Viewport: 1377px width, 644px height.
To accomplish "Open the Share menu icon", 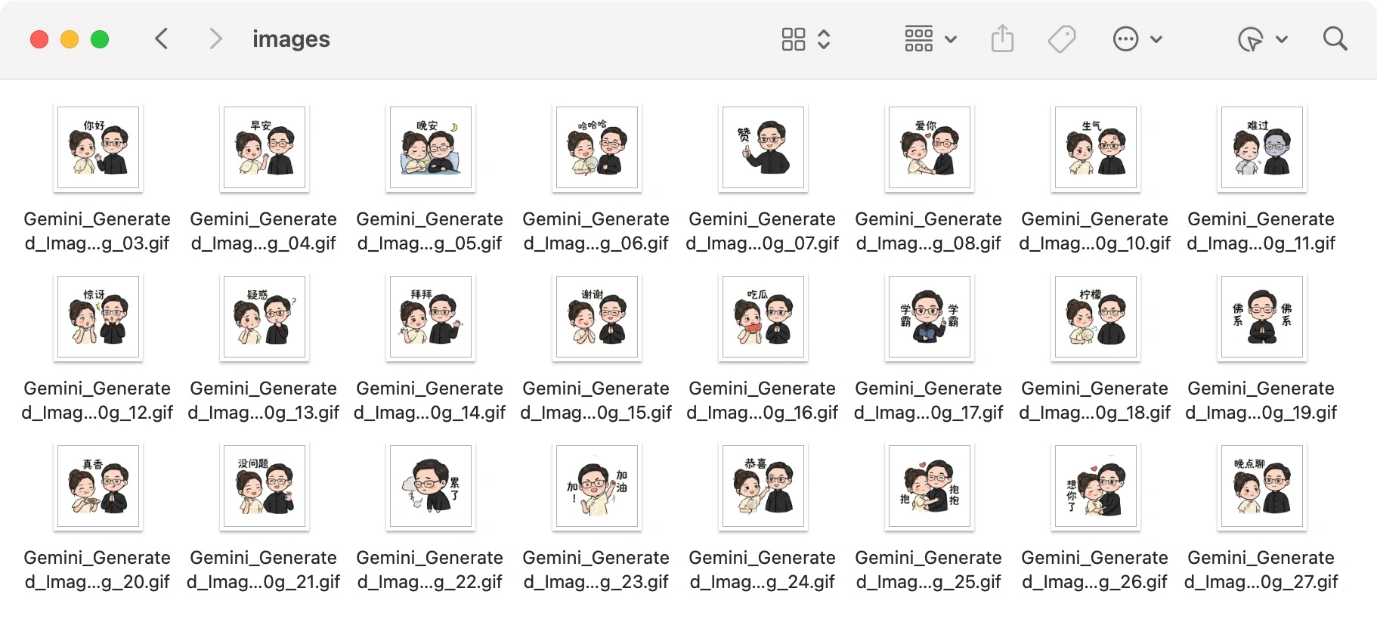I will (1002, 39).
